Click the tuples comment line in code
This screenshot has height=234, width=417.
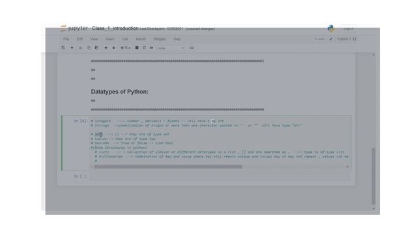123,138
